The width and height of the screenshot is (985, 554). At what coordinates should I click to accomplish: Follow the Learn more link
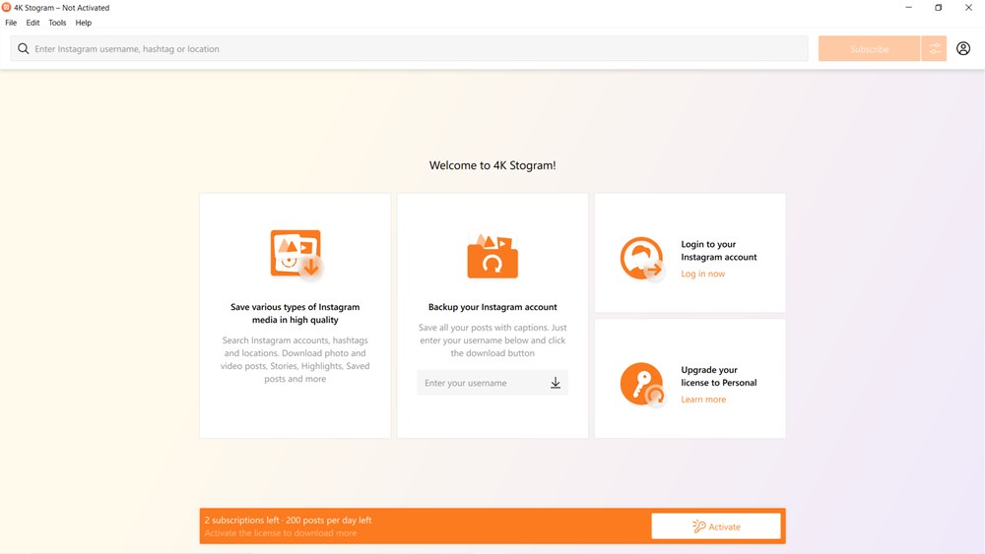click(x=703, y=400)
